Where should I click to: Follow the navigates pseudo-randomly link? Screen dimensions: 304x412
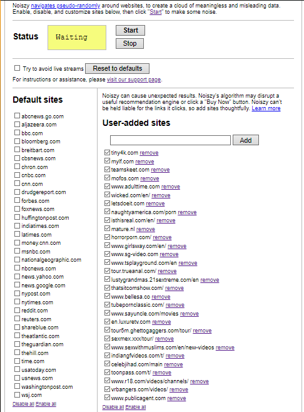(66, 6)
